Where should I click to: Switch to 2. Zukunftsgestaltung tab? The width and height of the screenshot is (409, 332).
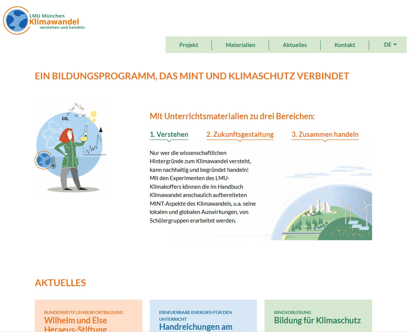coord(240,135)
